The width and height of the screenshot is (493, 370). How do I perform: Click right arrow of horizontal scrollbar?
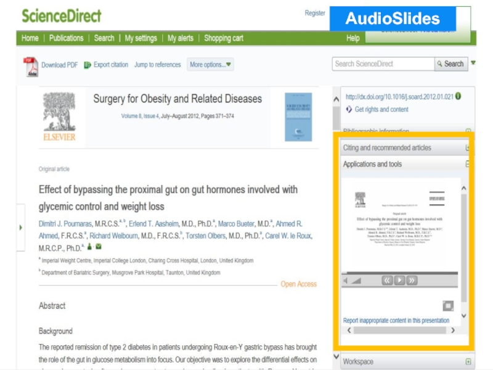(x=453, y=330)
